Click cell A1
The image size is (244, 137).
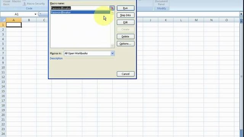(x=14, y=25)
